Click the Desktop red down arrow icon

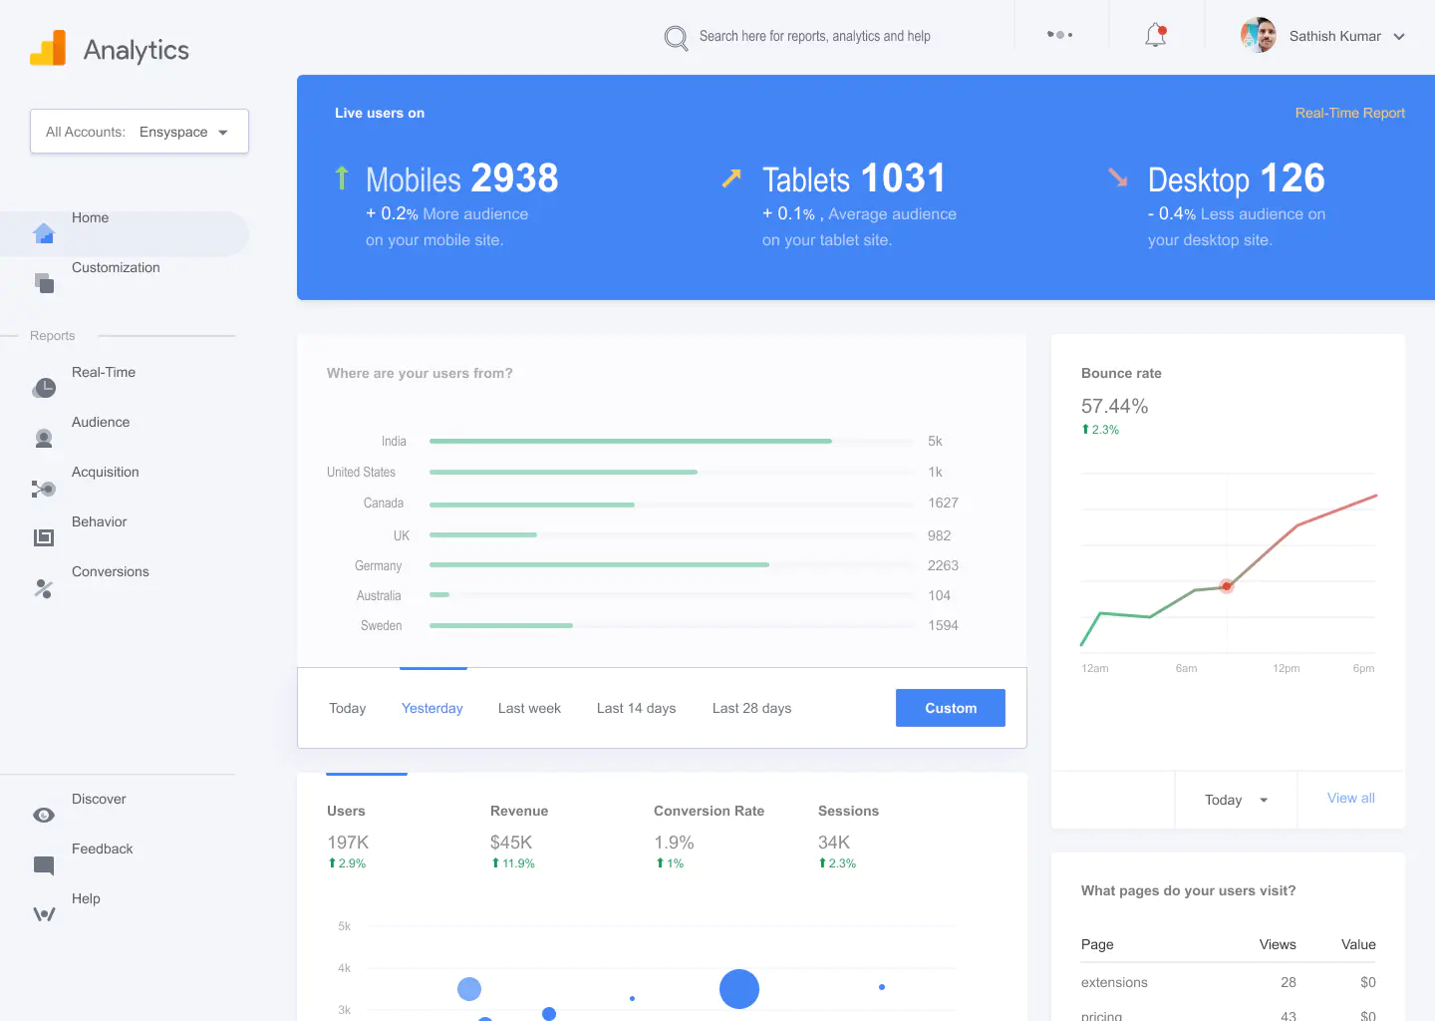click(x=1118, y=177)
